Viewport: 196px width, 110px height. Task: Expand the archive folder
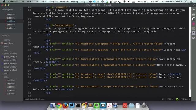coord(7,40)
